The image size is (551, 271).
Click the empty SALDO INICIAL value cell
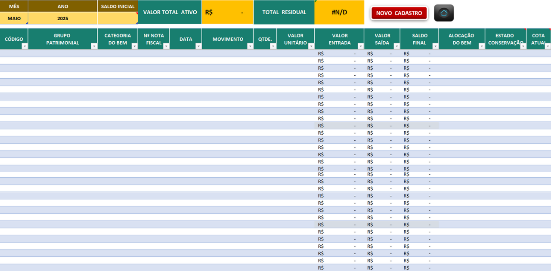pos(118,18)
